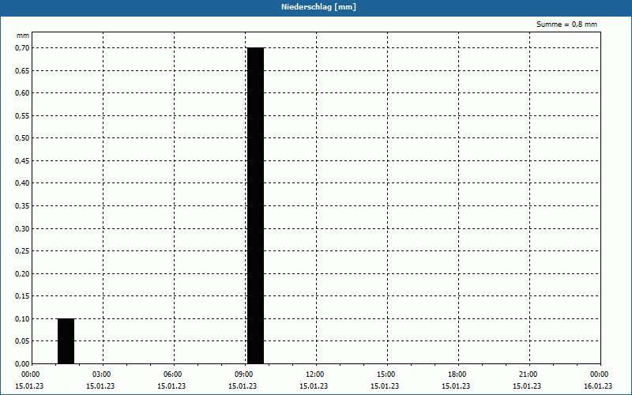The width and height of the screenshot is (632, 395).
Task: Click the 12:00 time axis label
Action: [315, 374]
